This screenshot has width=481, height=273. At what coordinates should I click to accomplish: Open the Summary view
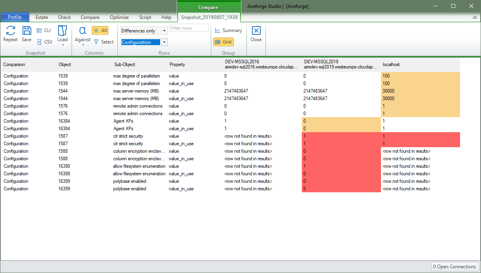point(229,30)
